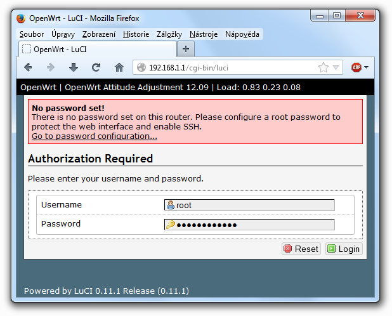392x316 pixels.
Task: Focus the Username field containing root
Action: (x=249, y=205)
